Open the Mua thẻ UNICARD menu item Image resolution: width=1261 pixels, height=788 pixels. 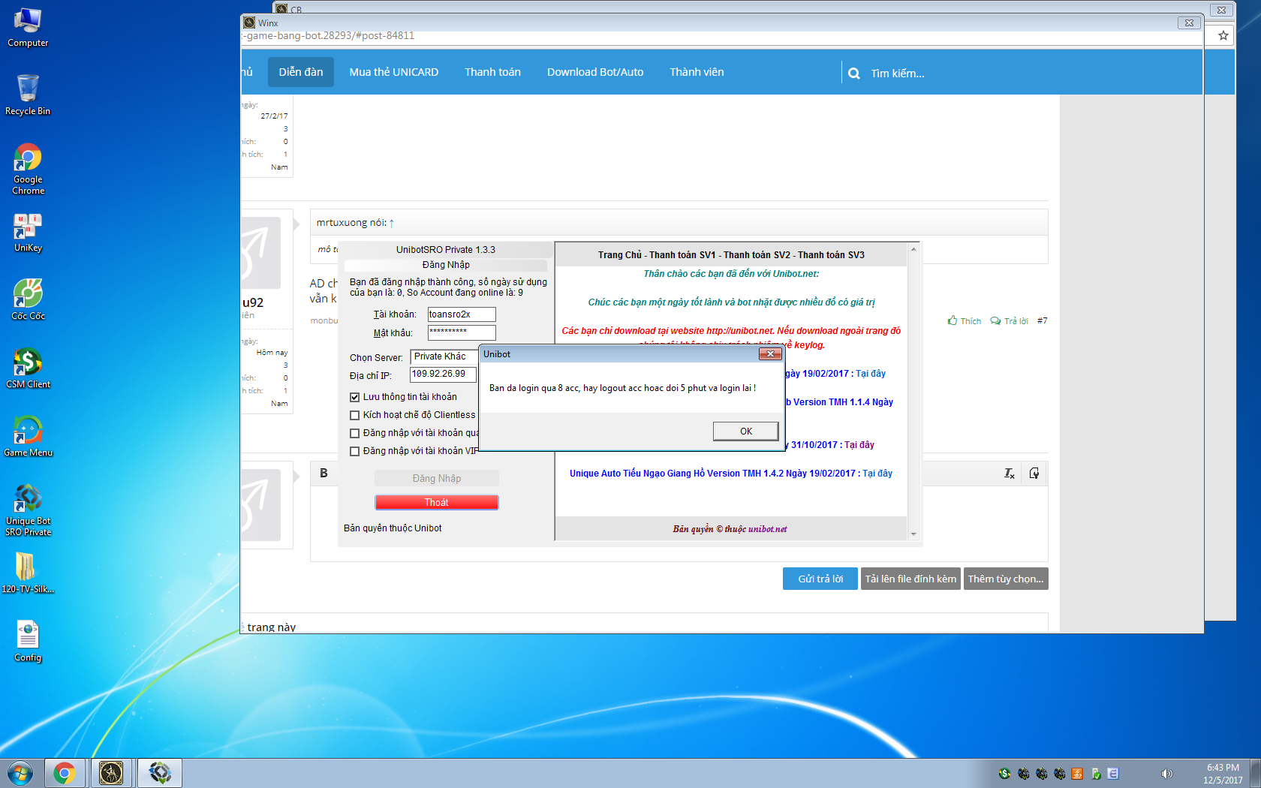pos(394,72)
